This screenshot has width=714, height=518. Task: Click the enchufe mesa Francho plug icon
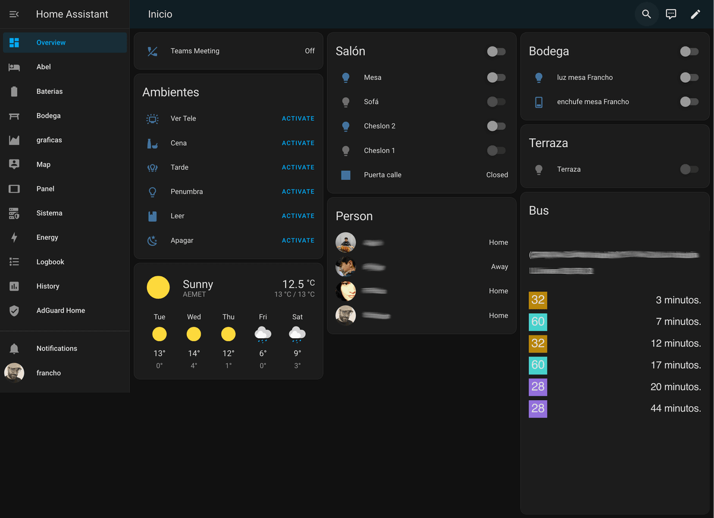538,102
